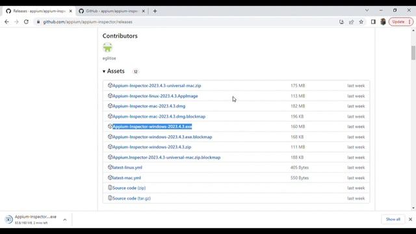Click the Contributors heading

[120, 36]
